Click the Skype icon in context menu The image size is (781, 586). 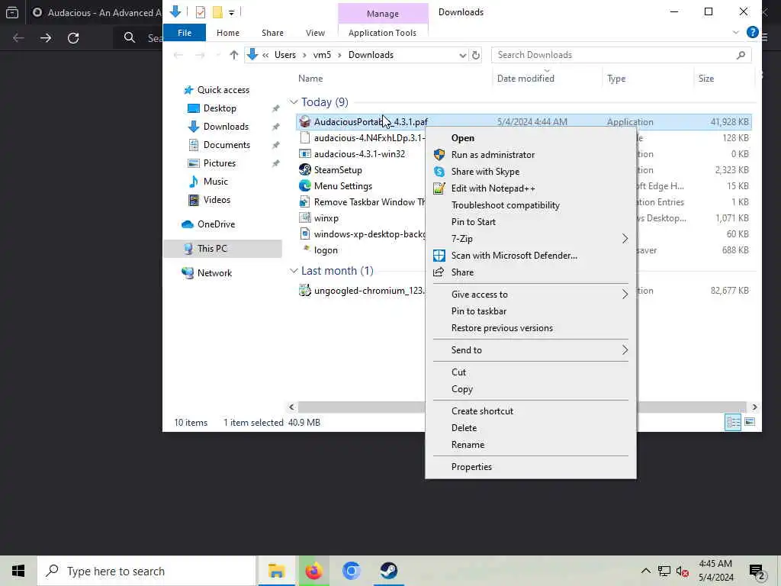[x=439, y=172]
